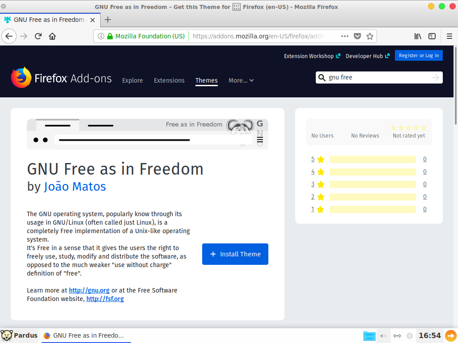Expand the More… dropdown menu
The height and width of the screenshot is (343, 458).
pyautogui.click(x=241, y=80)
